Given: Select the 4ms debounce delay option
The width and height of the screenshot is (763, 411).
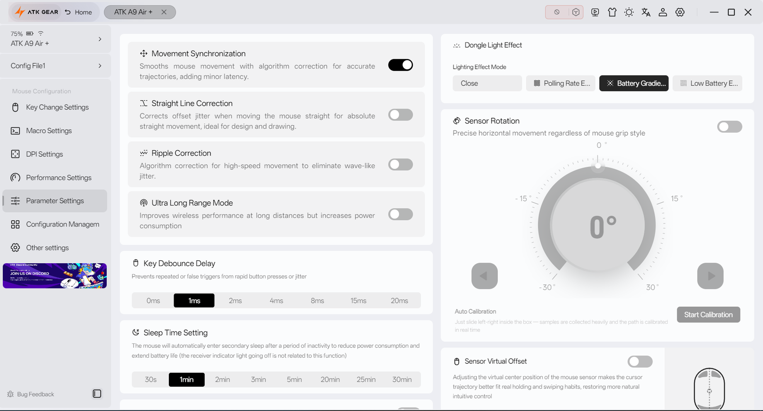Looking at the screenshot, I should pyautogui.click(x=276, y=301).
